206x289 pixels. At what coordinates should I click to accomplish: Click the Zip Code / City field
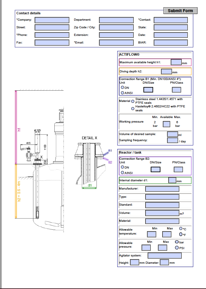point(116,27)
